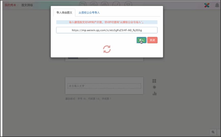
Task: Open the gear settings icon beside the text box
Action: 154,87
